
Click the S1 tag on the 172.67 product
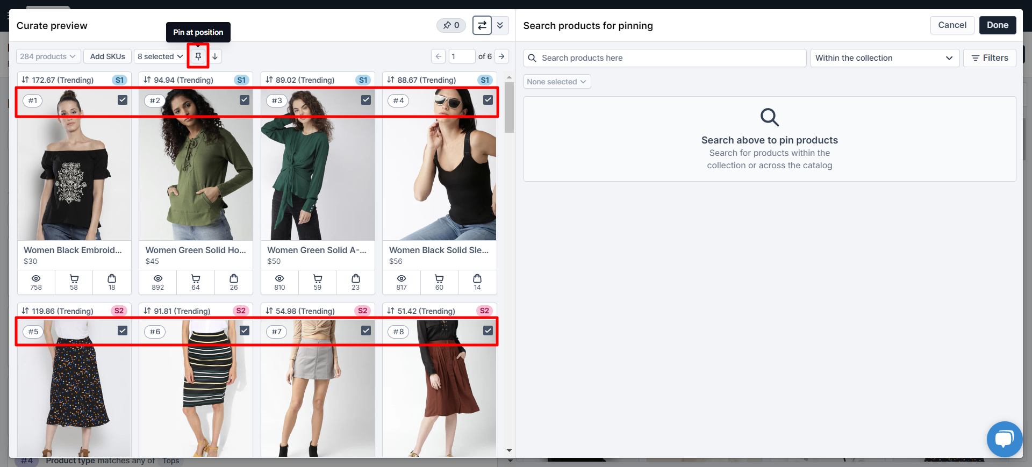(x=119, y=80)
